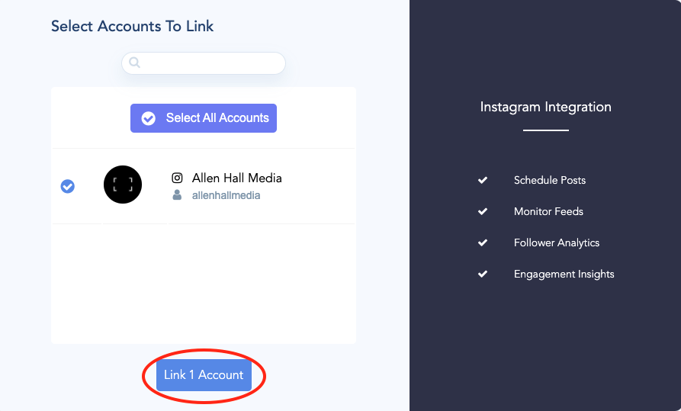
Task: Click the Monitor Feeds feature label
Action: (548, 211)
